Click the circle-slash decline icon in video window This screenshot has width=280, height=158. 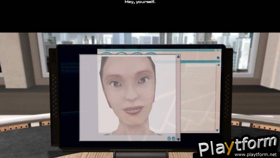pos(169,138)
